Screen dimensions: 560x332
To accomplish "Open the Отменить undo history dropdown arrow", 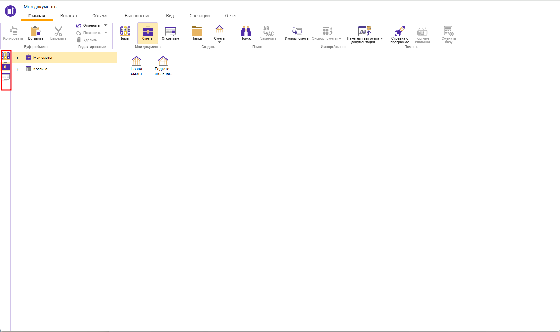I will tap(106, 25).
